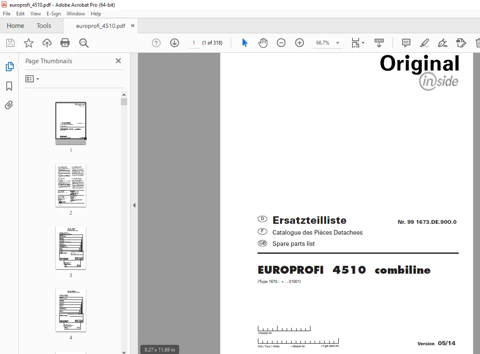Click 'Catalogue des Pièces Detachees' text
This screenshot has height=354, width=480.
[x=317, y=233]
